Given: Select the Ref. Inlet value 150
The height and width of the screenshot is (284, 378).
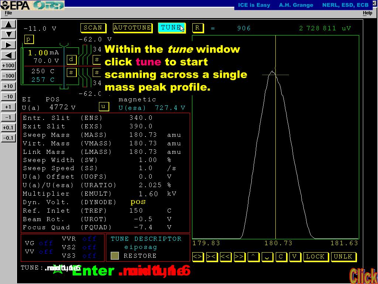Looking at the screenshot, I should pos(136,210).
